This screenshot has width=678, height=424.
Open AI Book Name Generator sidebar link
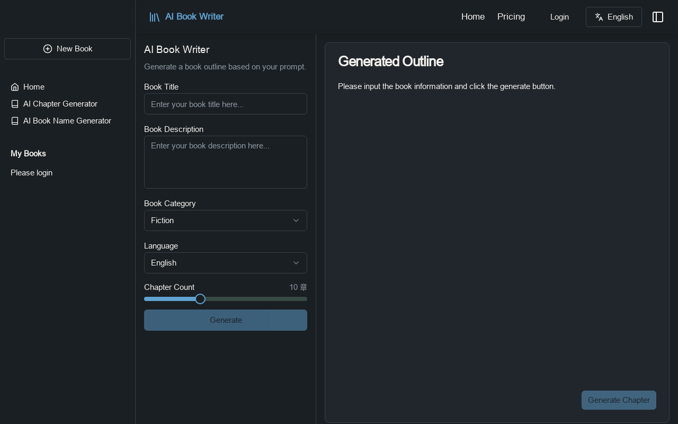[67, 121]
